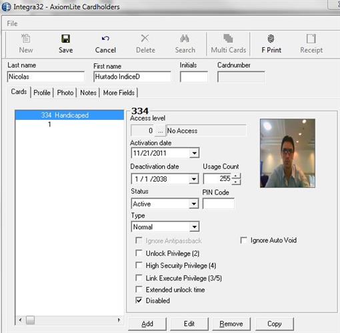Increase Usage Count with up stepper arrow
This screenshot has height=333, width=340.
[x=236, y=176]
